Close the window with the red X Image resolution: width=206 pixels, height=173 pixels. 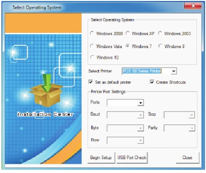click(193, 6)
